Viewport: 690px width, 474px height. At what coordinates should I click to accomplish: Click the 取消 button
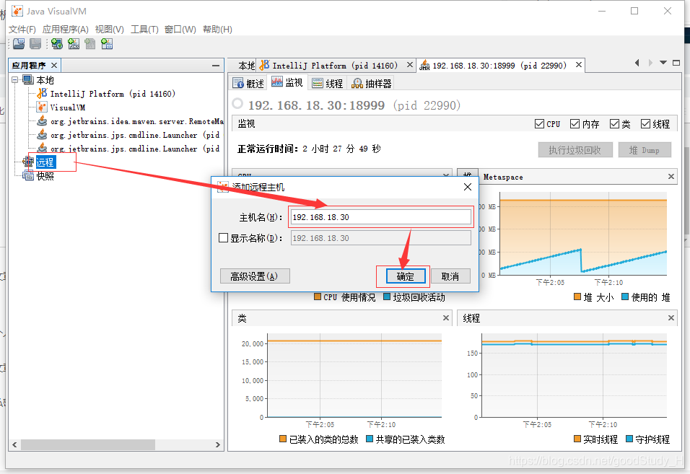tap(450, 276)
